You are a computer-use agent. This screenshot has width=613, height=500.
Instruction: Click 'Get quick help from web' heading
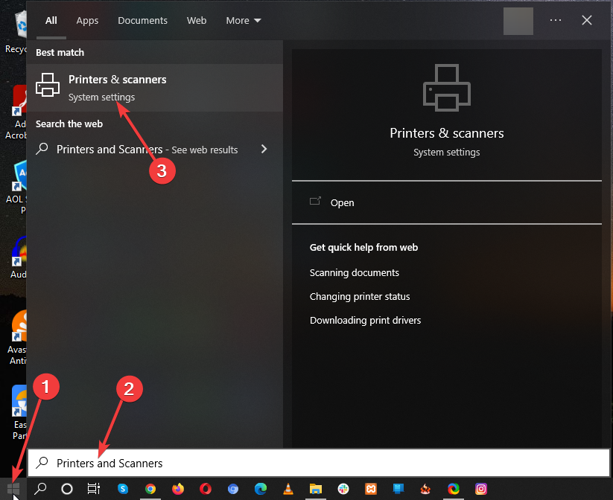point(363,247)
